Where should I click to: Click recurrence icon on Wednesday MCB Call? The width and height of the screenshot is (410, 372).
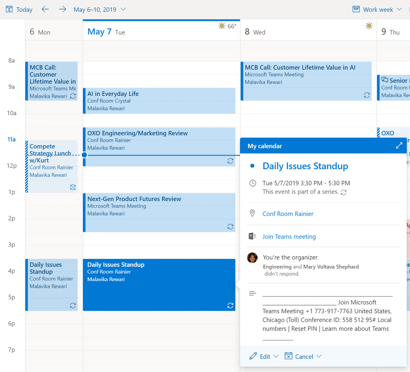coord(367,95)
